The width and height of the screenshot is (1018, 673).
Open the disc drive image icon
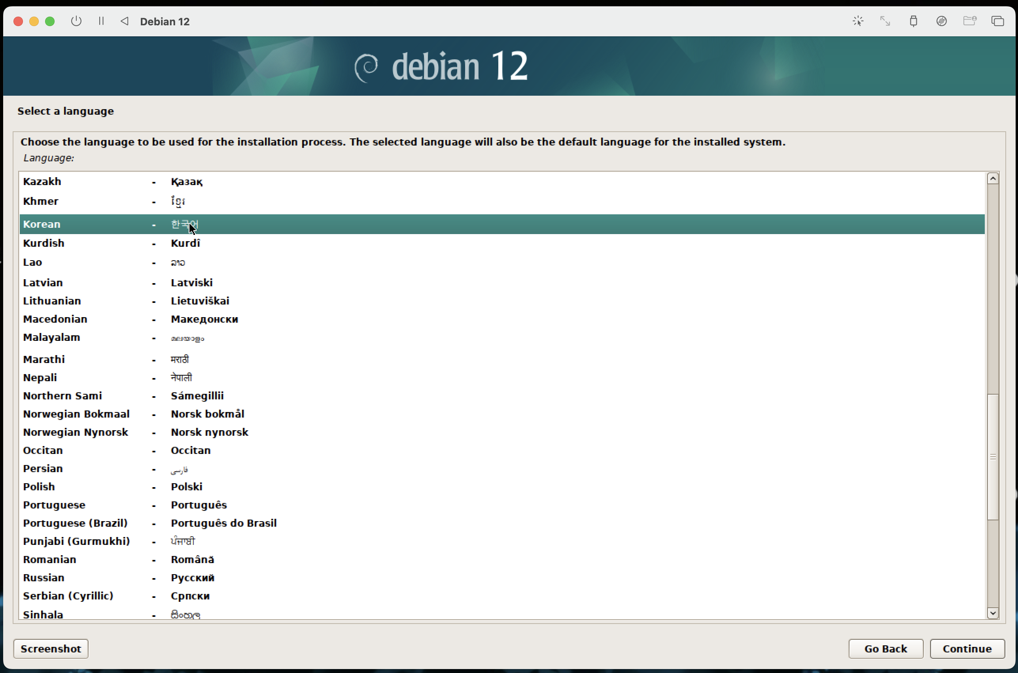point(942,21)
